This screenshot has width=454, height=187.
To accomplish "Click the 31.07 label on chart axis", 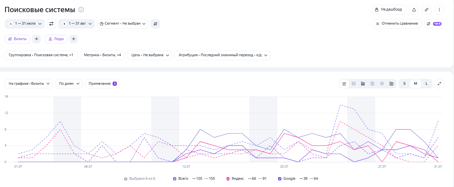I will [438, 167].
